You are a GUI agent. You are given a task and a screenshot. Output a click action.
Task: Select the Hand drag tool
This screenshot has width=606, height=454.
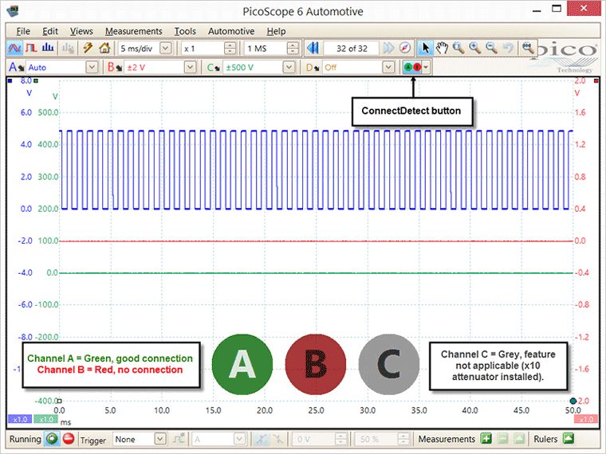(442, 49)
